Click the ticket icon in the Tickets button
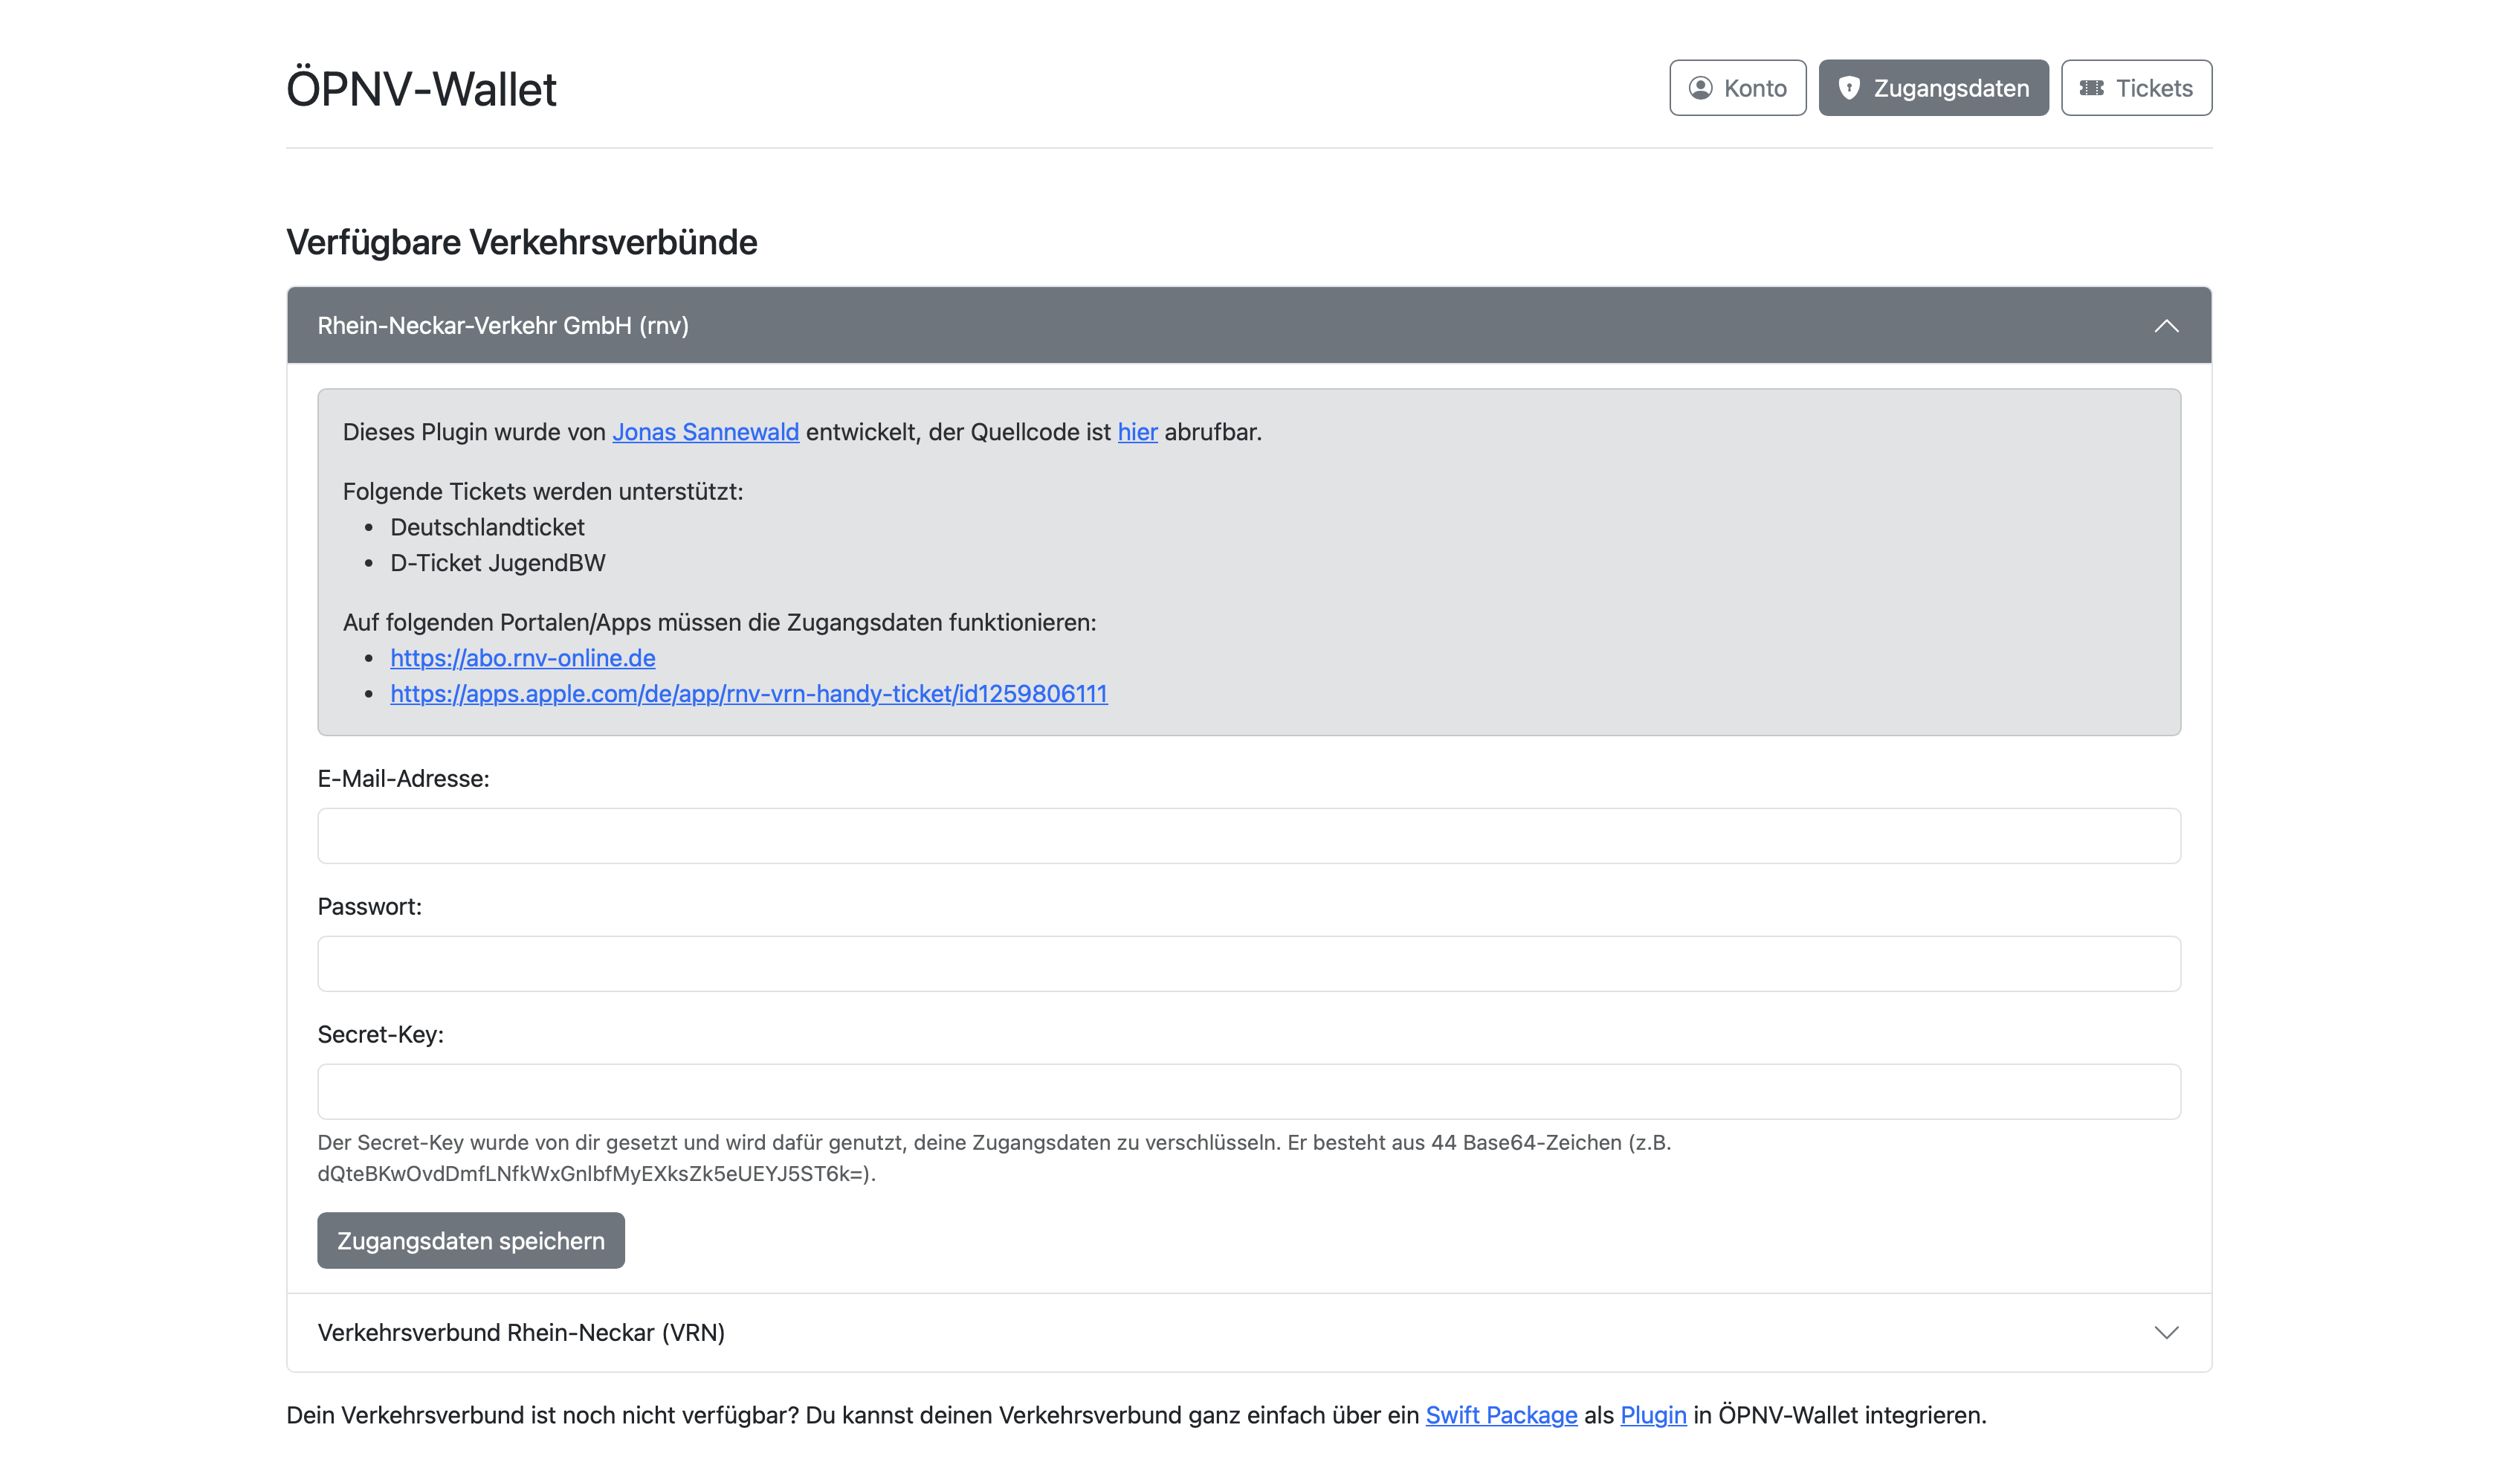The height and width of the screenshot is (1477, 2520). 2091,87
